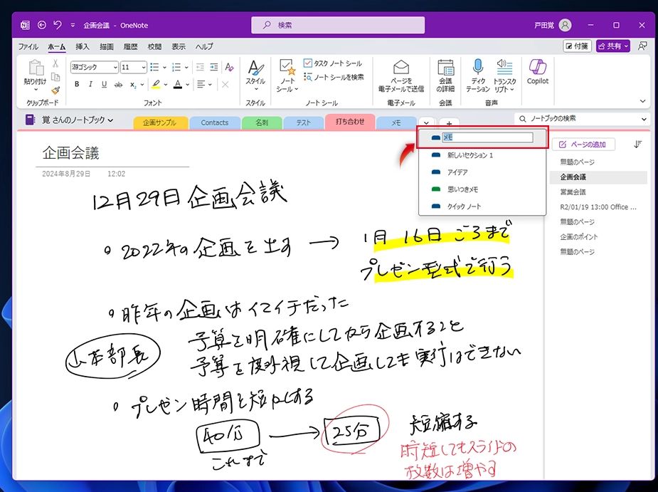Image resolution: width=658 pixels, height=492 pixels.
Task: Start dictation (ディクテーション) microphone
Action: tap(478, 75)
